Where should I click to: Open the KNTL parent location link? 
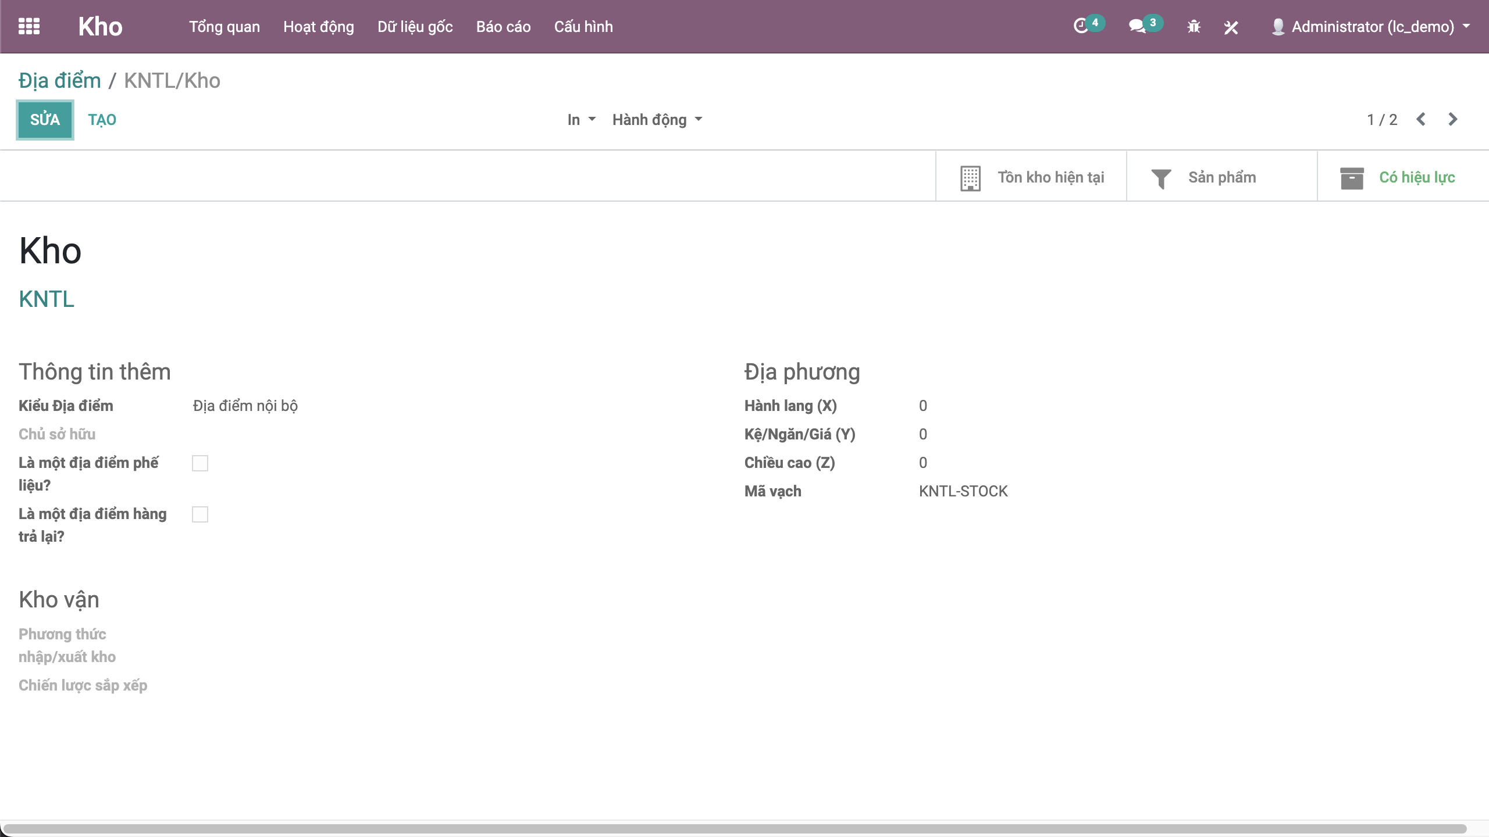click(47, 299)
